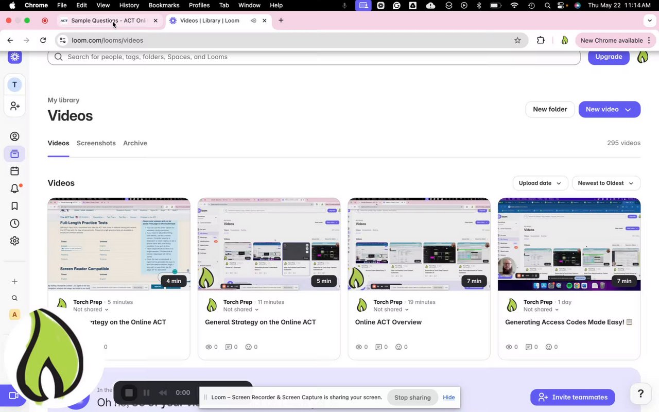Click the add-person icon in the sidebar

point(14,106)
